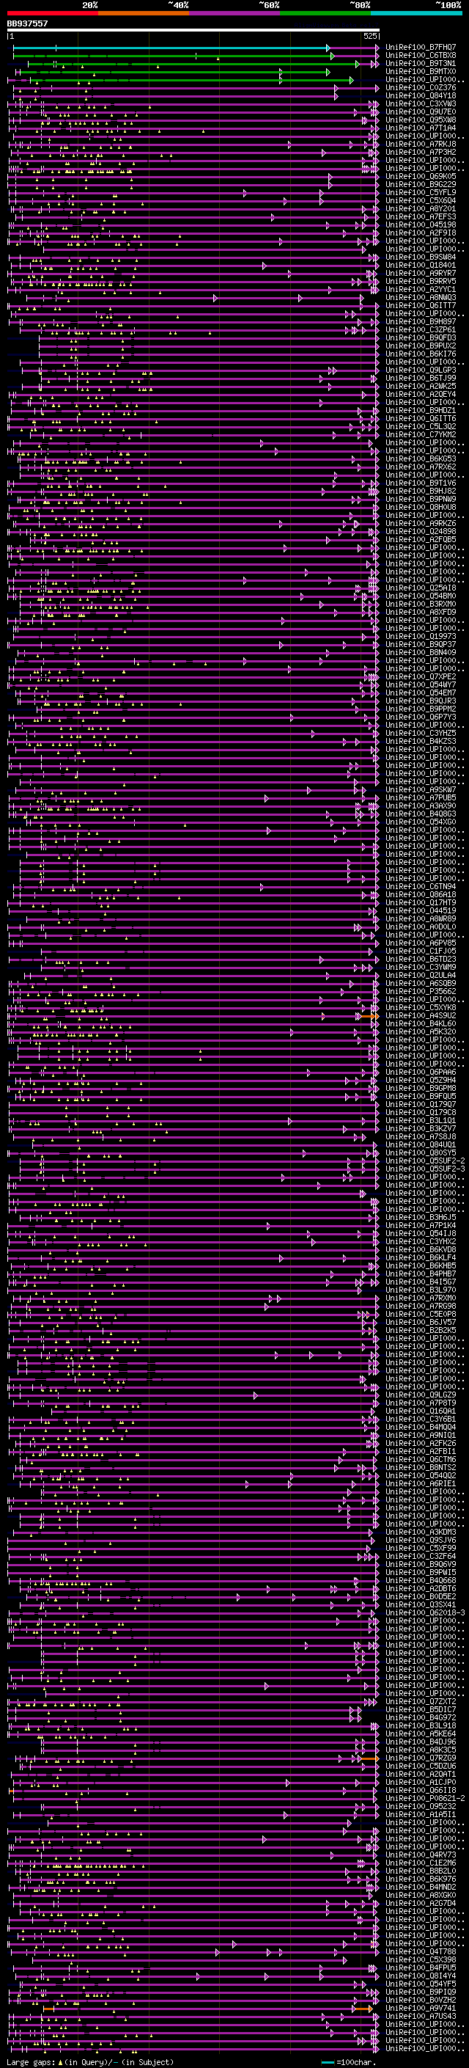Select hit label UniRef100_A3AX90

[421, 805]
